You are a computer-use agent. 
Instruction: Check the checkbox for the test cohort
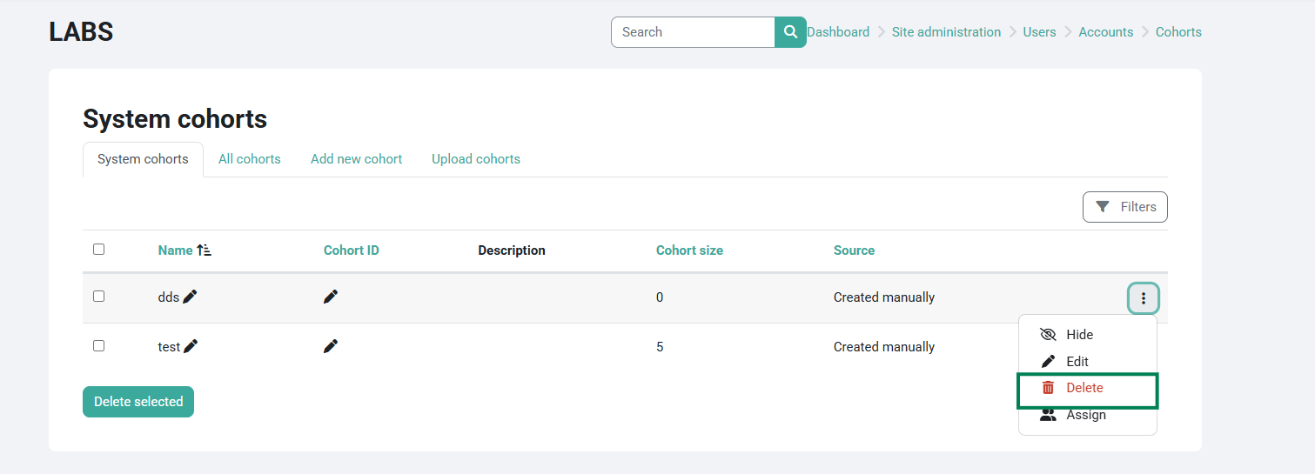[x=98, y=346]
